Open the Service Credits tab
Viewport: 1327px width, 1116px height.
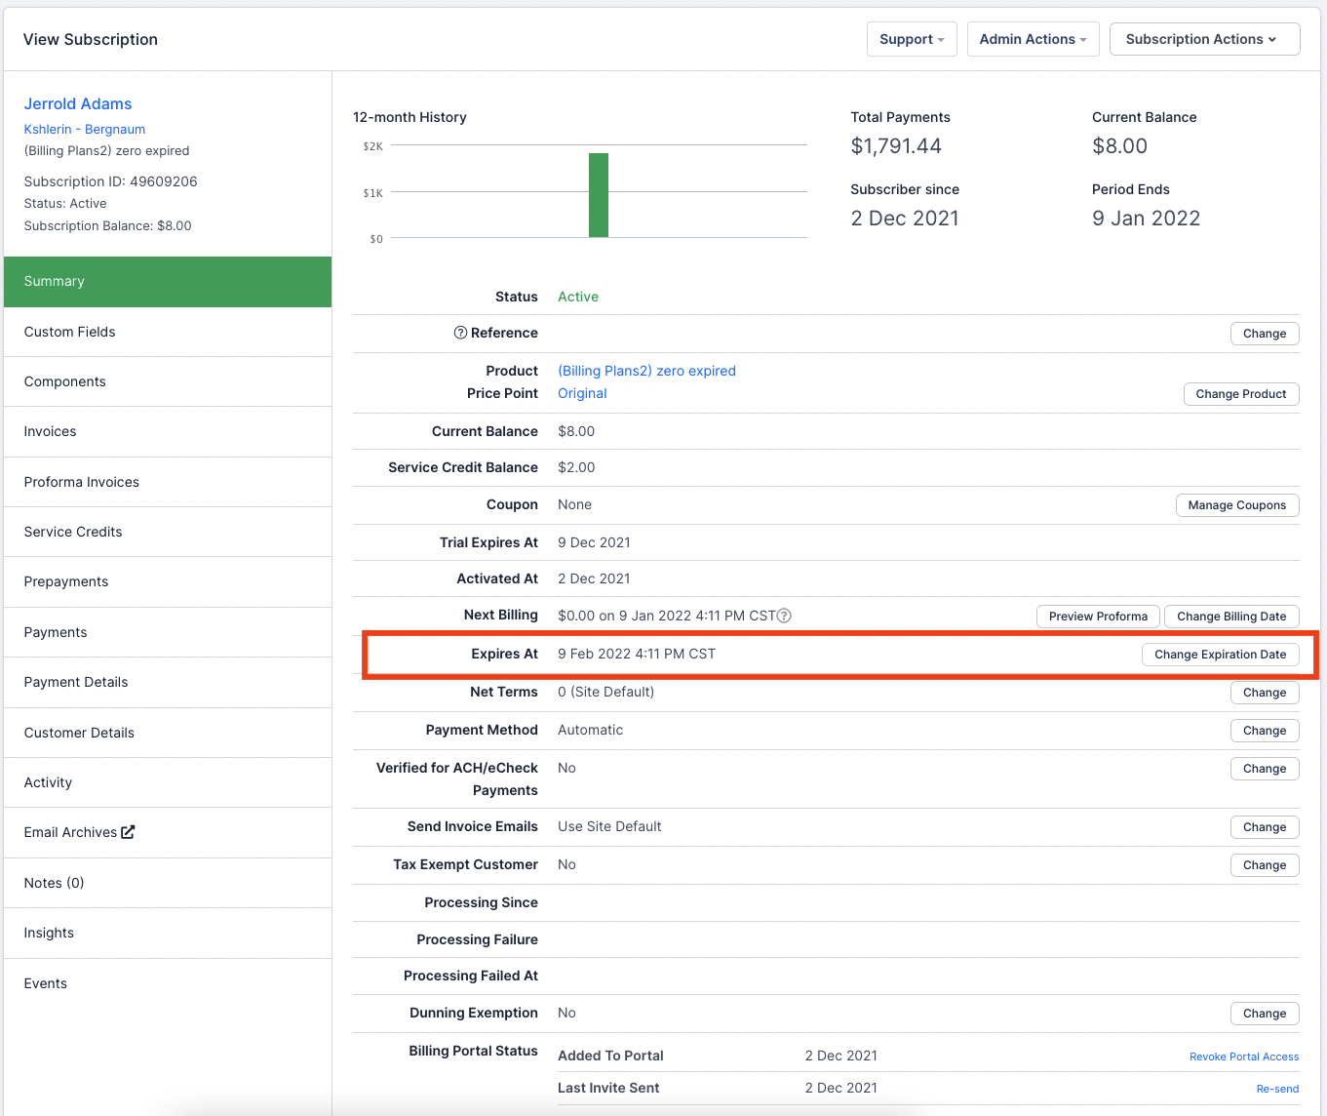coord(168,532)
